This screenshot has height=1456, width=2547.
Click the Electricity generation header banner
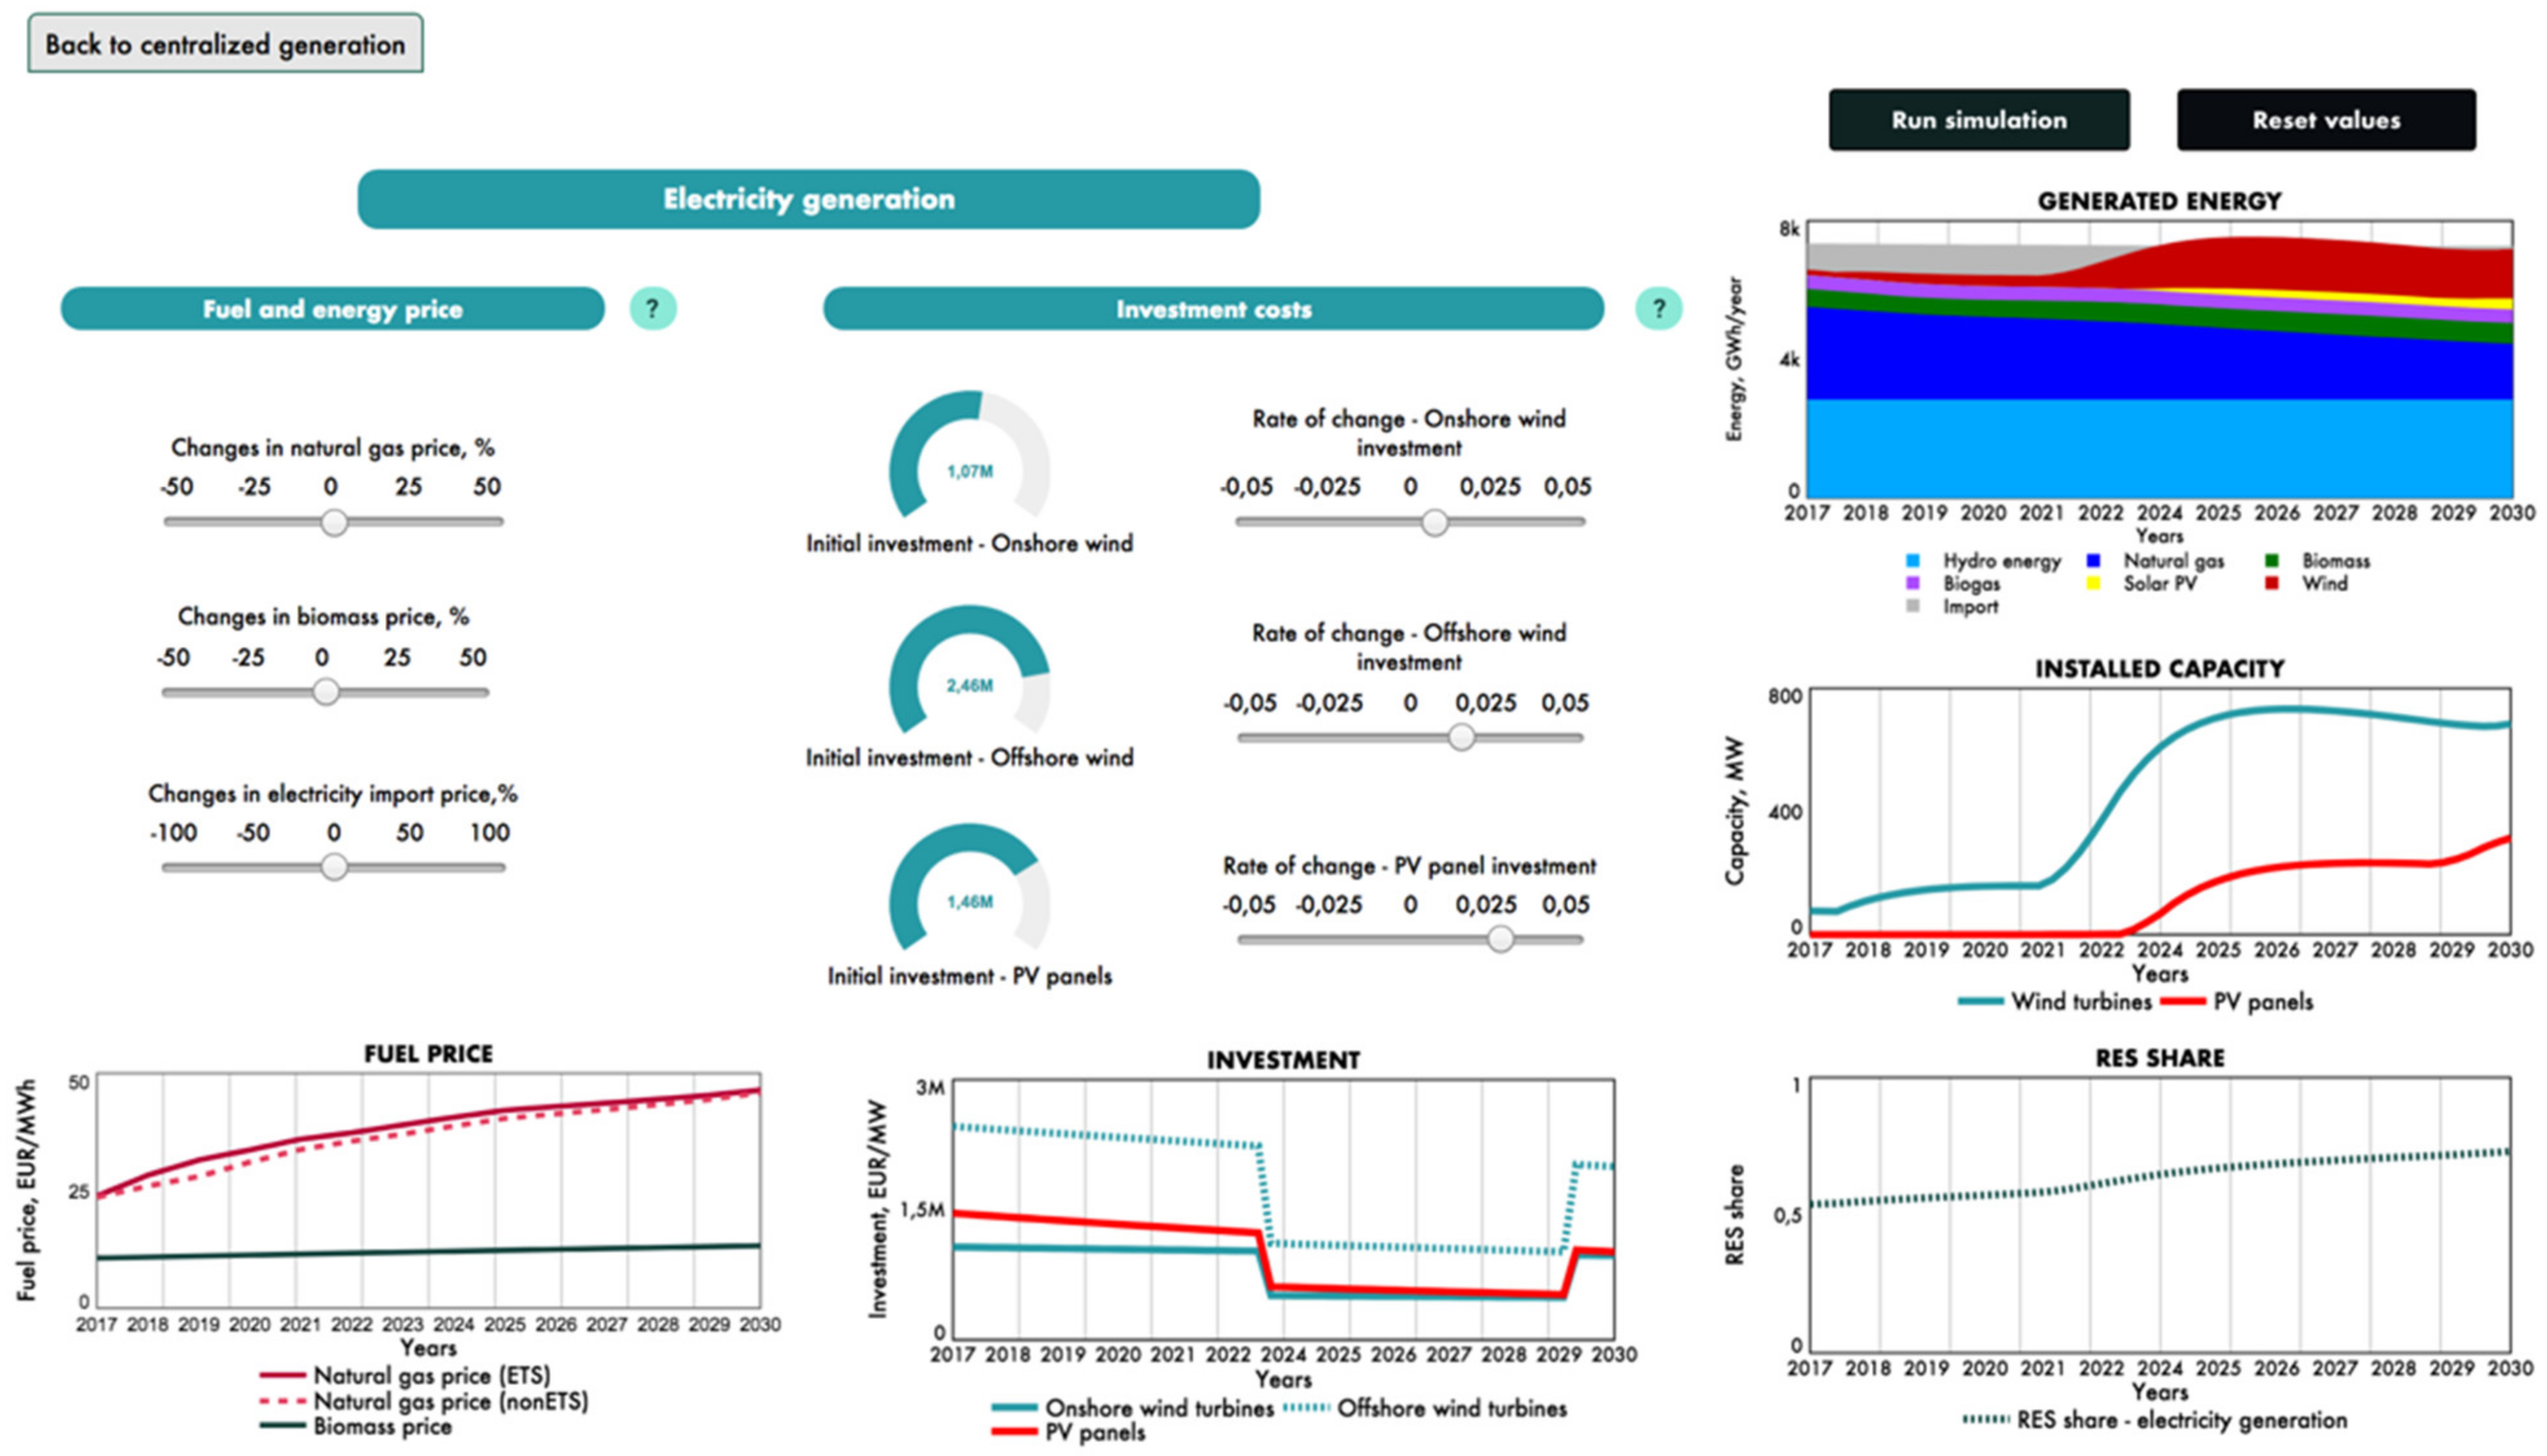(808, 199)
